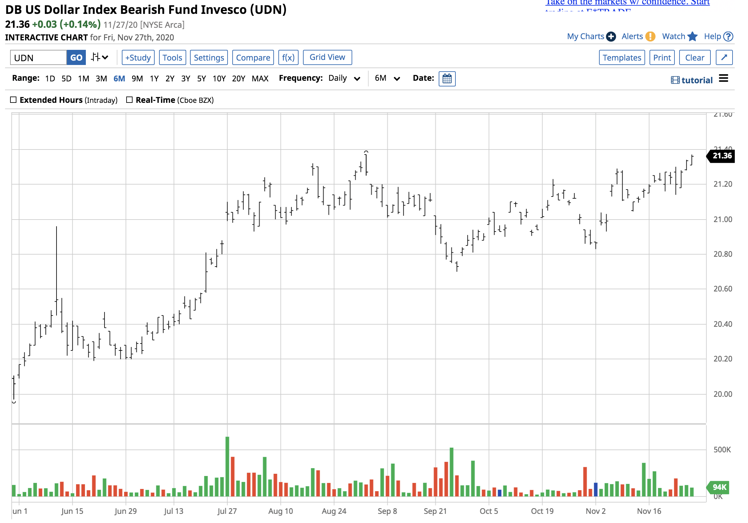The width and height of the screenshot is (748, 523).
Task: Select the 3Y range
Action: [x=186, y=79]
